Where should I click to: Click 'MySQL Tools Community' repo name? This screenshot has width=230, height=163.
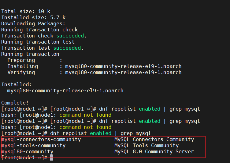[147, 146]
